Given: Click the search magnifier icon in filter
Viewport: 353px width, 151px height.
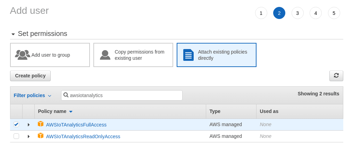Looking at the screenshot, I should click(66, 95).
